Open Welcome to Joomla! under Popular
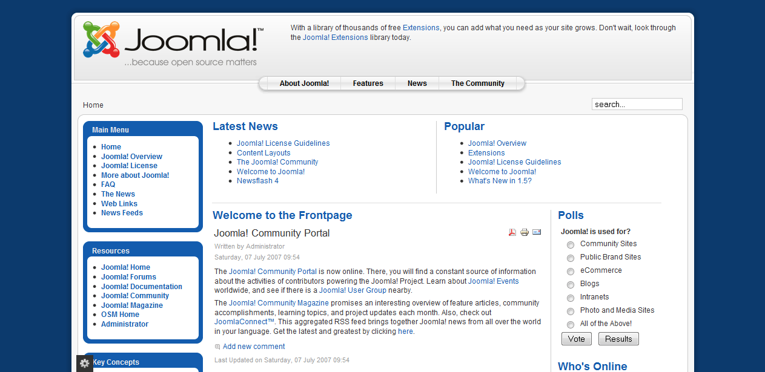Screen dimensions: 765x372 coord(502,172)
